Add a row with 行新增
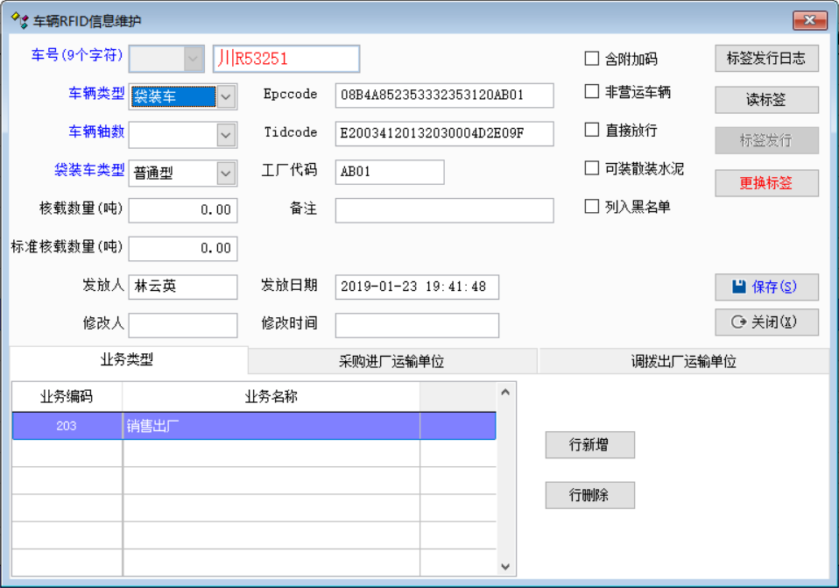The image size is (839, 588). click(x=589, y=445)
